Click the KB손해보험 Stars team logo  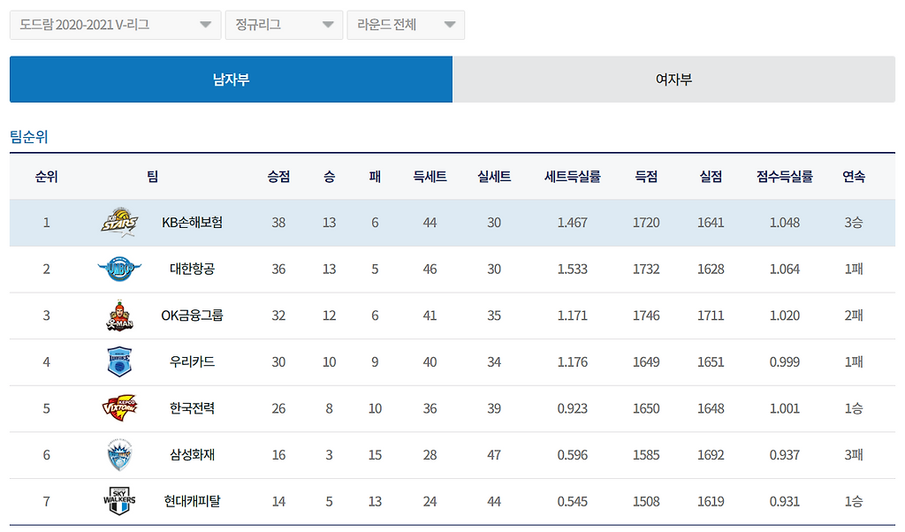click(x=119, y=222)
